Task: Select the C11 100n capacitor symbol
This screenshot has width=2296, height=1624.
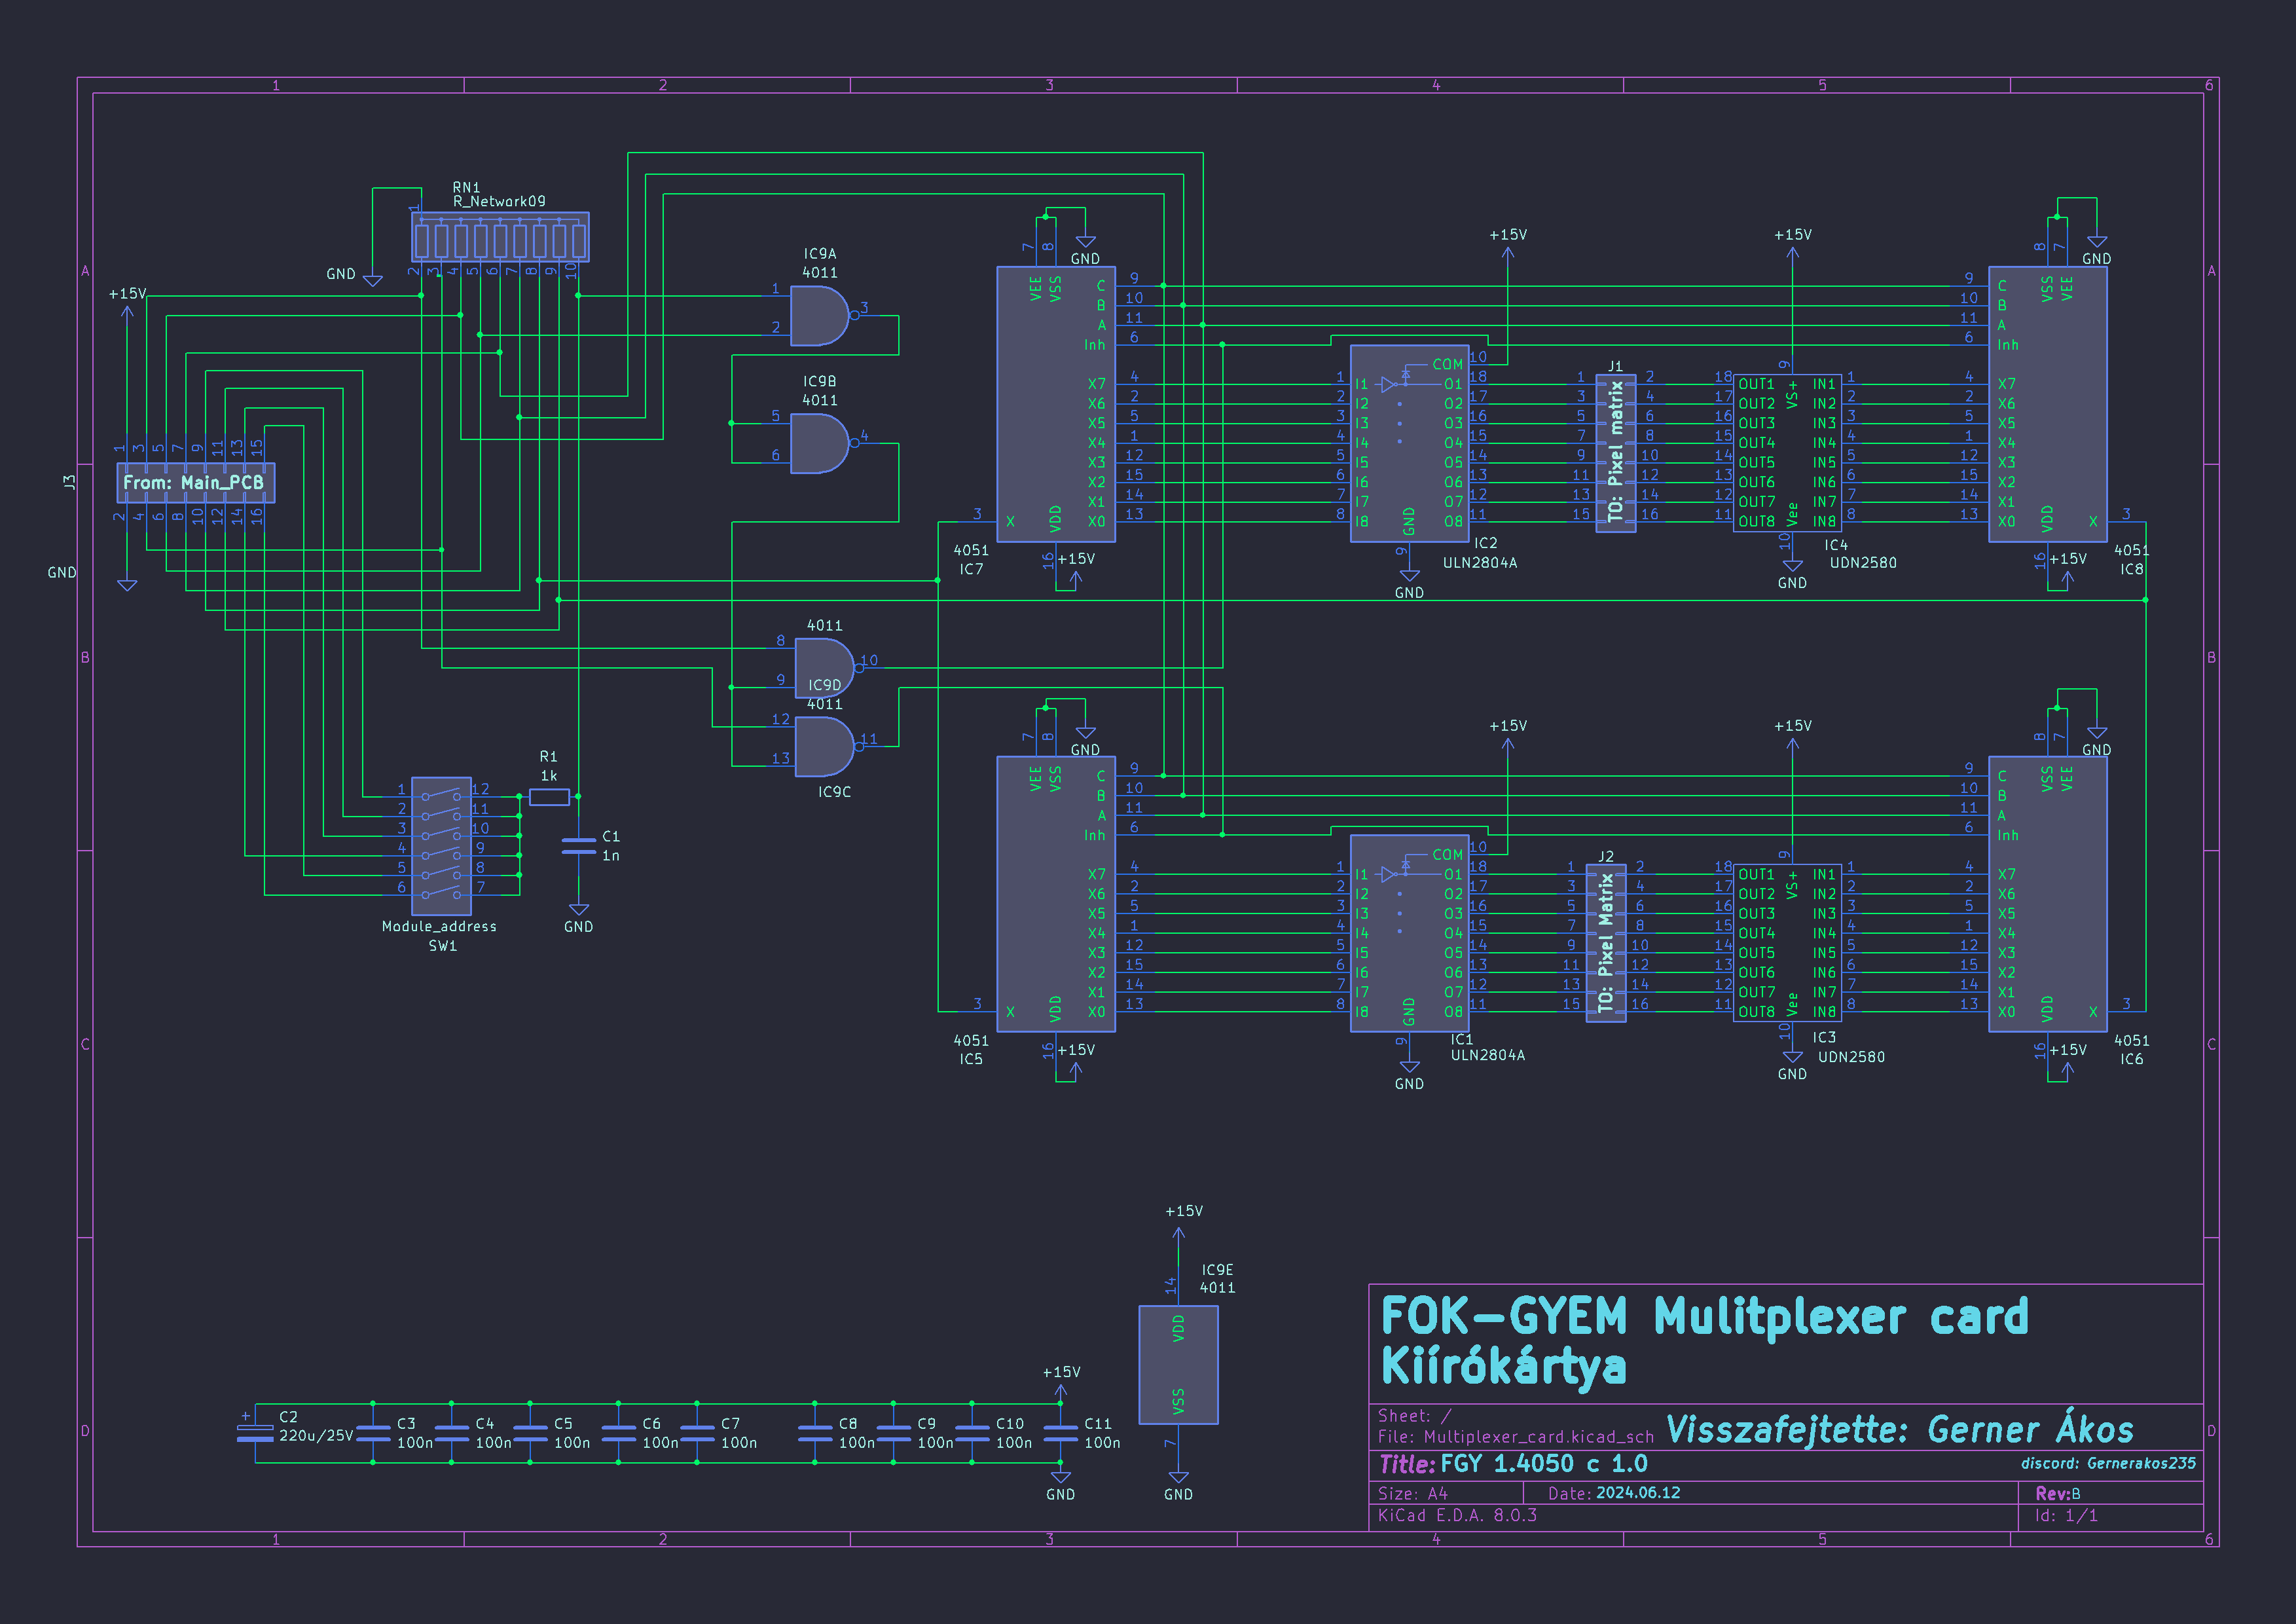Action: coord(1060,1433)
